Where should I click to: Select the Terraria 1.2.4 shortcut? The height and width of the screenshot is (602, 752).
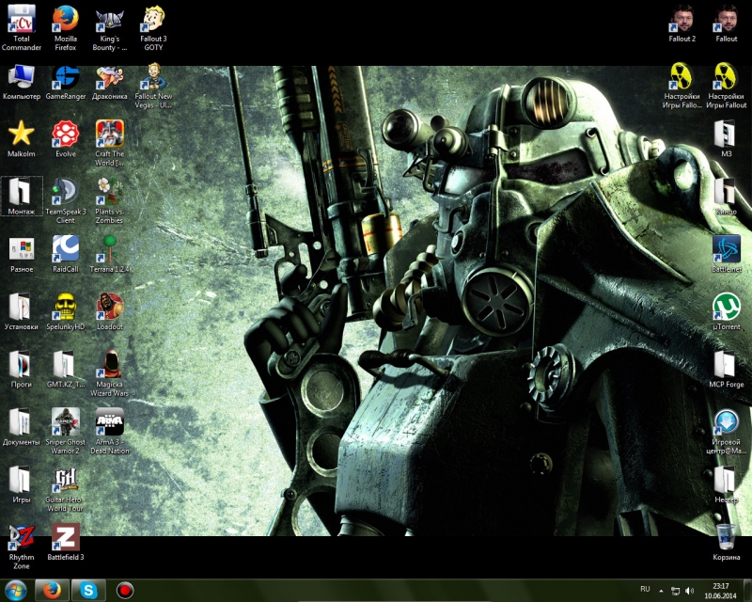[110, 254]
